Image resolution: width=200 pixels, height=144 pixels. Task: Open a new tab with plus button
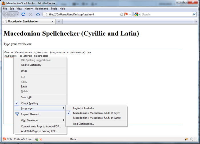pyautogui.click(x=59, y=21)
